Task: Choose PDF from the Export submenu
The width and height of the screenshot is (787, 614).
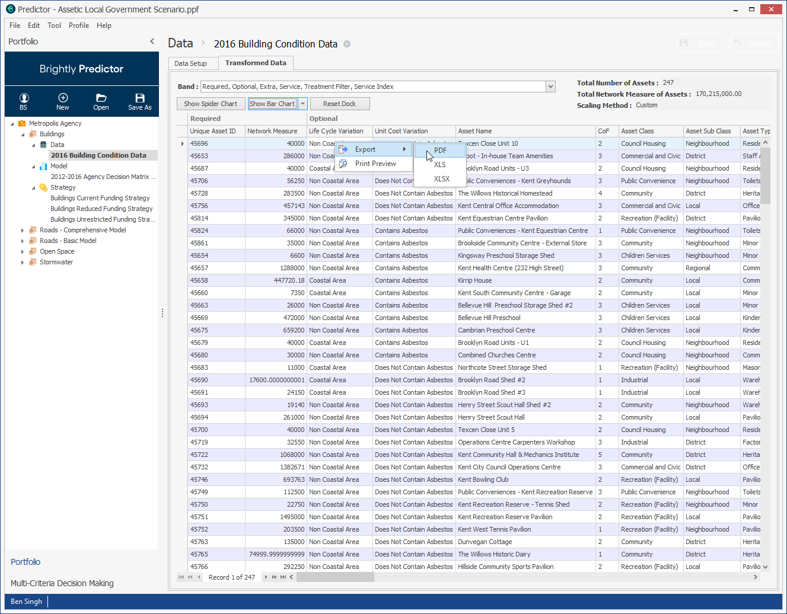Action: click(440, 151)
